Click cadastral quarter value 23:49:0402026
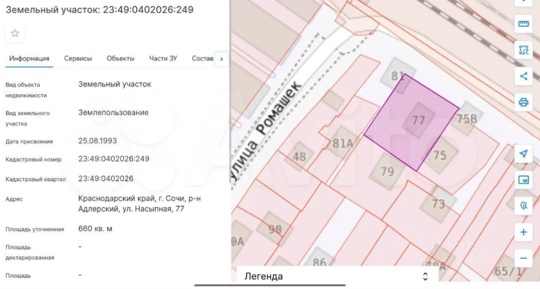Viewport: 540px width, 289px height. coord(106,178)
